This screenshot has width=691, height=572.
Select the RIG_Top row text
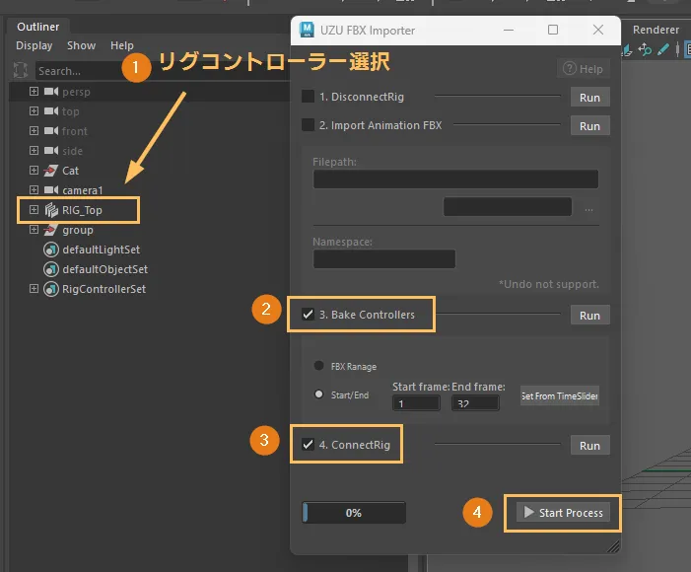pyautogui.click(x=82, y=210)
